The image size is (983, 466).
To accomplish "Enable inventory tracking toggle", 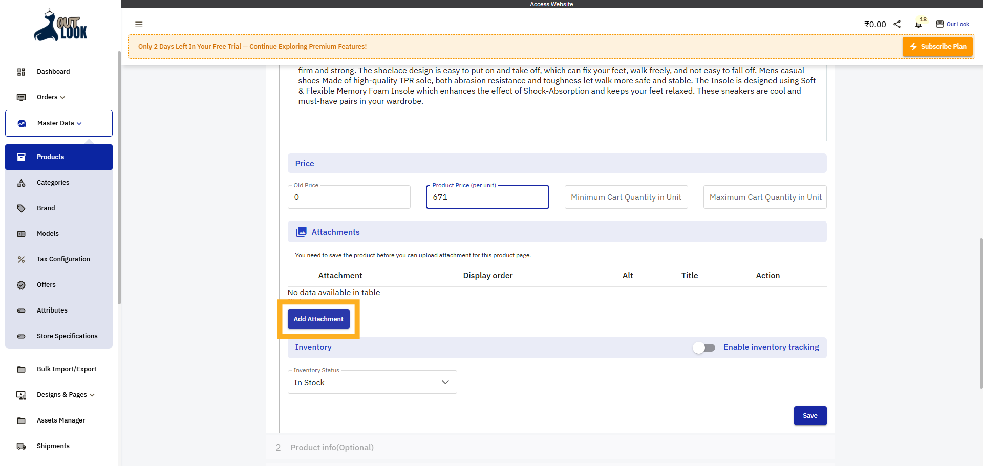I will coord(704,347).
